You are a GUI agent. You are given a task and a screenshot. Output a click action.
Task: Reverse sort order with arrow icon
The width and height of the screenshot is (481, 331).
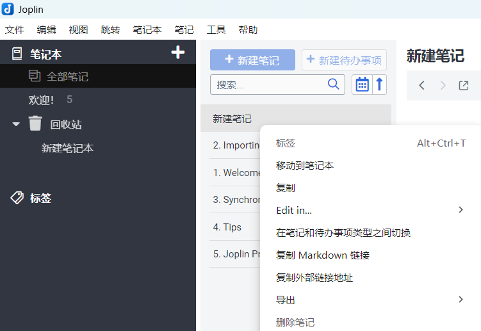[379, 85]
